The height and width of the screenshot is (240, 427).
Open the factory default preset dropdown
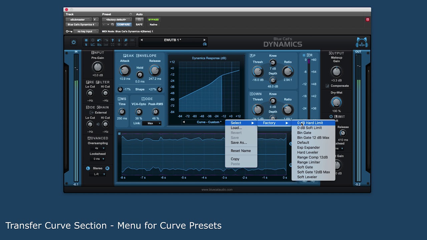click(x=117, y=20)
